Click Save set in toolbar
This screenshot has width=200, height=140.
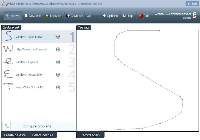[x=75, y=16]
